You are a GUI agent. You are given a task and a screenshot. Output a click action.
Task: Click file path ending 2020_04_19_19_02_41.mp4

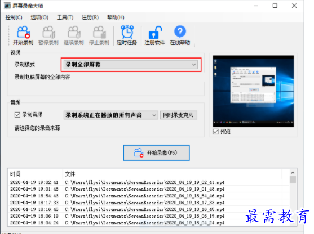(144, 182)
